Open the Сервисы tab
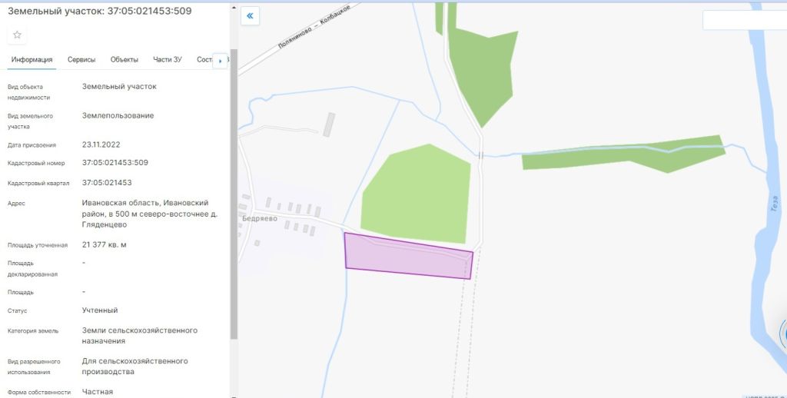787x398 pixels. pos(81,60)
